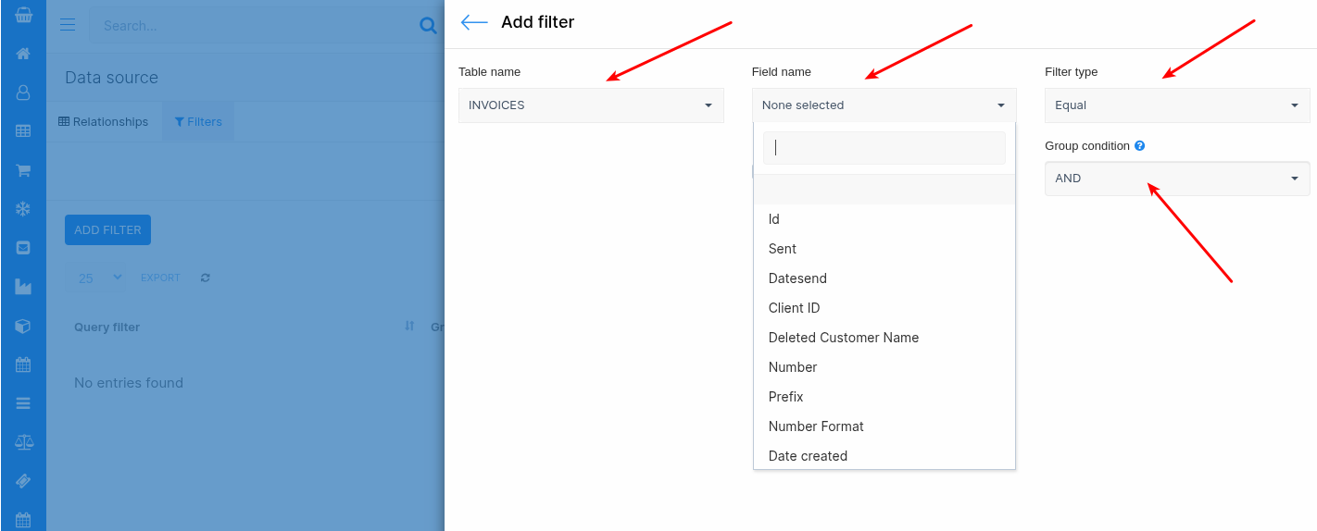Screen dimensions: 1317x531
Task: Click the refresh icon next to Export
Action: click(206, 278)
